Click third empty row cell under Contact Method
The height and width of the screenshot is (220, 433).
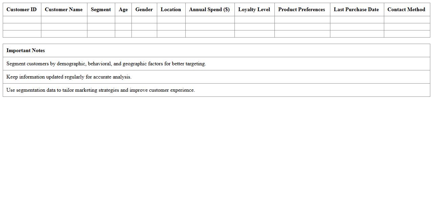[x=407, y=34]
